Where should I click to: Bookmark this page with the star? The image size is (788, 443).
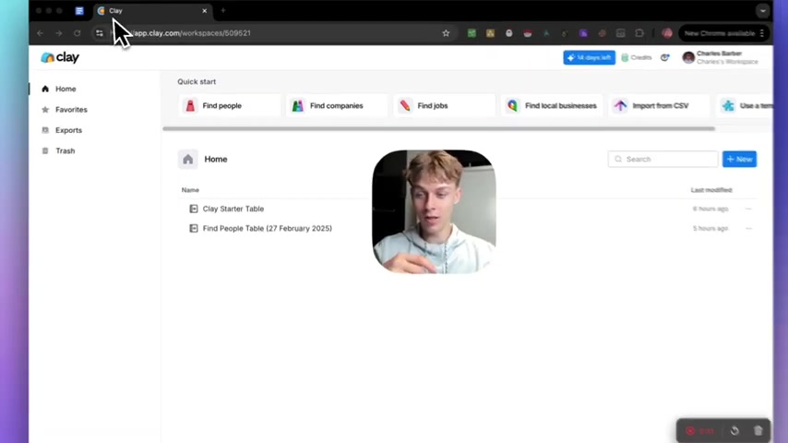[x=446, y=33]
